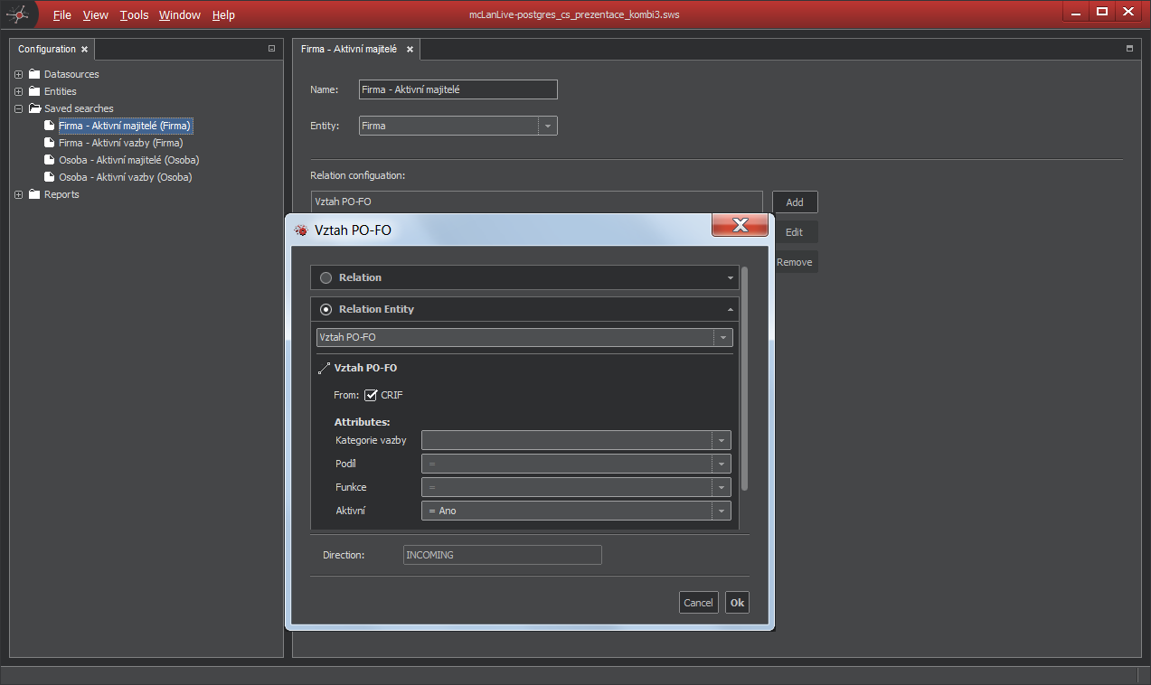Click the Reports folder icon
The height and width of the screenshot is (685, 1151).
pyautogui.click(x=34, y=194)
